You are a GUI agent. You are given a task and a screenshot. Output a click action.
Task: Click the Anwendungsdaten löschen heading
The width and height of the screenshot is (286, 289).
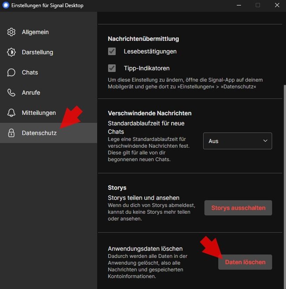145,249
